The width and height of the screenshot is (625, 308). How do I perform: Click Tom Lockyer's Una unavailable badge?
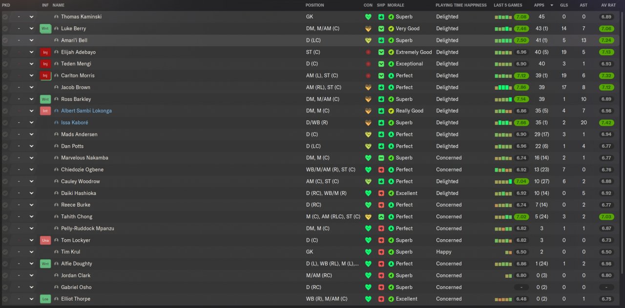pos(45,240)
